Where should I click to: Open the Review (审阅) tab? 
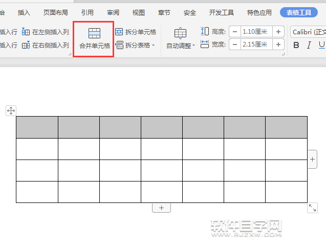point(113,13)
